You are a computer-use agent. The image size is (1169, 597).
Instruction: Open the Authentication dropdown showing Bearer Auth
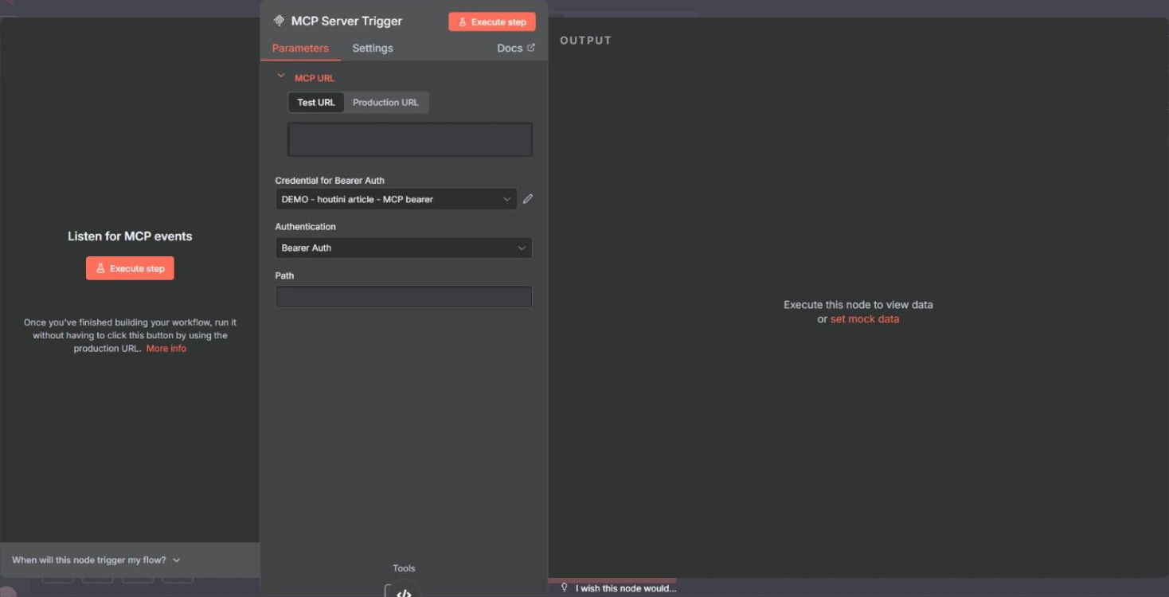[x=404, y=248]
